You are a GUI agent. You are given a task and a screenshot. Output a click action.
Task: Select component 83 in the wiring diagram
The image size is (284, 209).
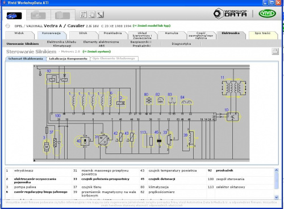click(172, 100)
